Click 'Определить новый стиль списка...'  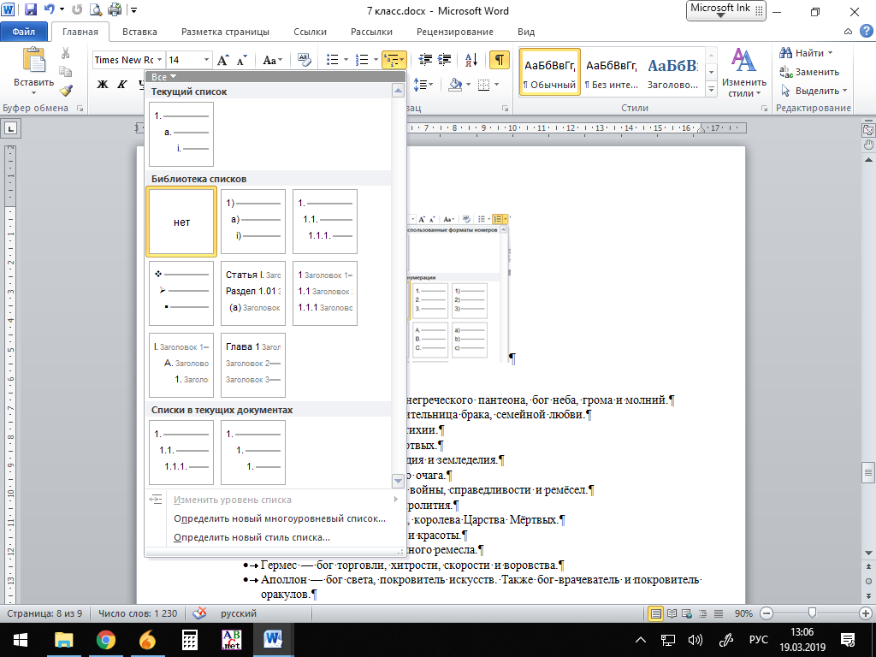click(252, 537)
